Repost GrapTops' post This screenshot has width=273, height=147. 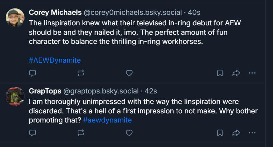pyautogui.click(x=81, y=133)
